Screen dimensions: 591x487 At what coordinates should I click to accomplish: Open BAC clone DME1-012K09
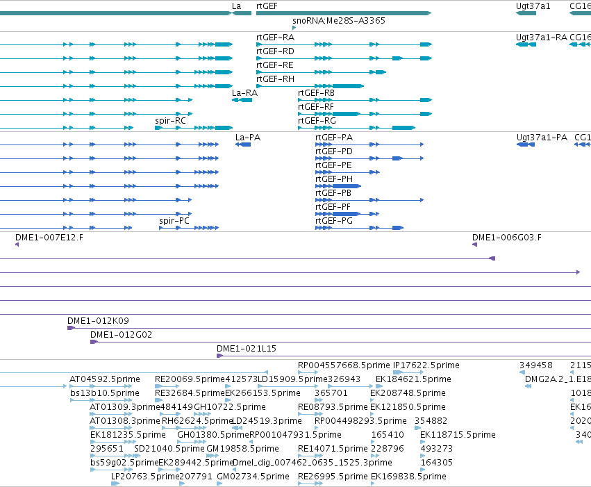point(98,321)
